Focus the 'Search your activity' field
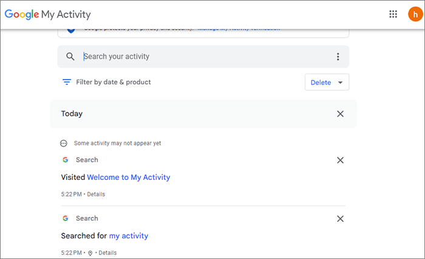Image resolution: width=425 pixels, height=259 pixels. tap(206, 57)
